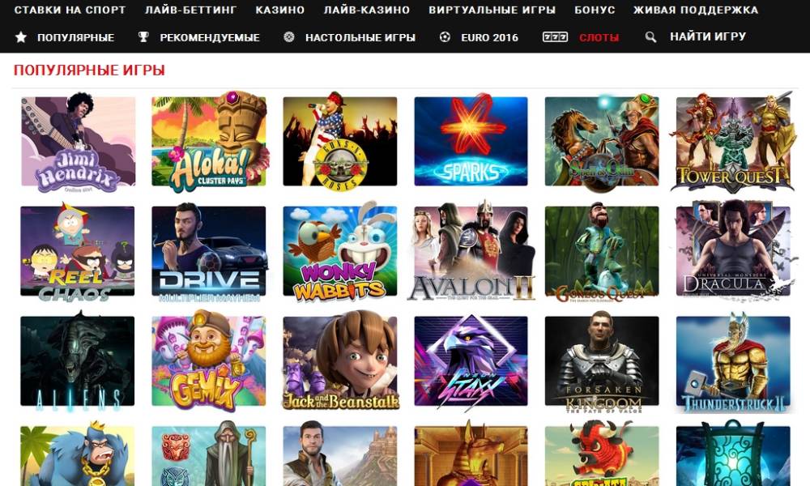810x486 pixels.
Task: Go to Ставки на спорт section
Action: tap(70, 10)
